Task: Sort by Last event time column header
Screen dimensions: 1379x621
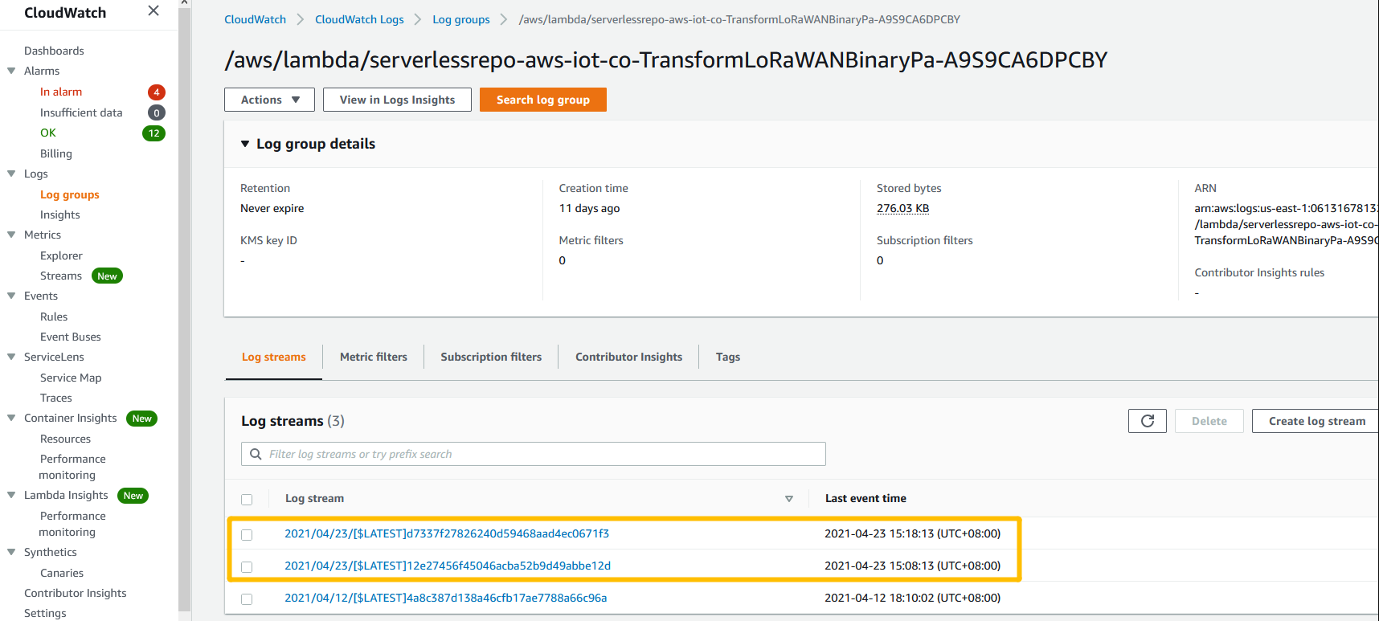Action: [x=865, y=498]
